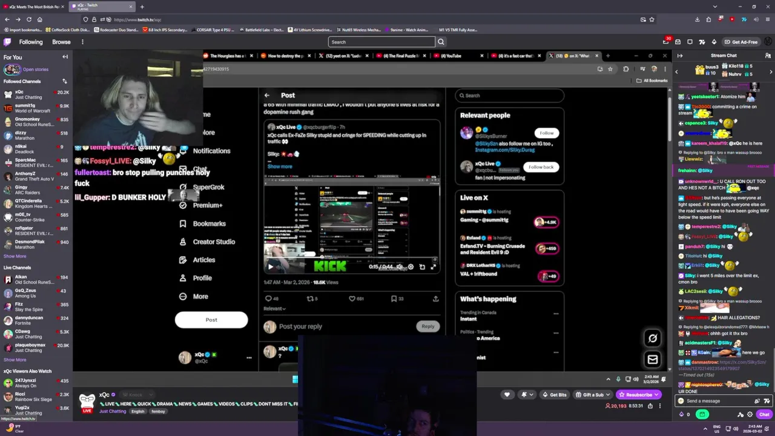Go to the browser home page
Screen dimensions: 775x436
pyautogui.click(x=39, y=19)
